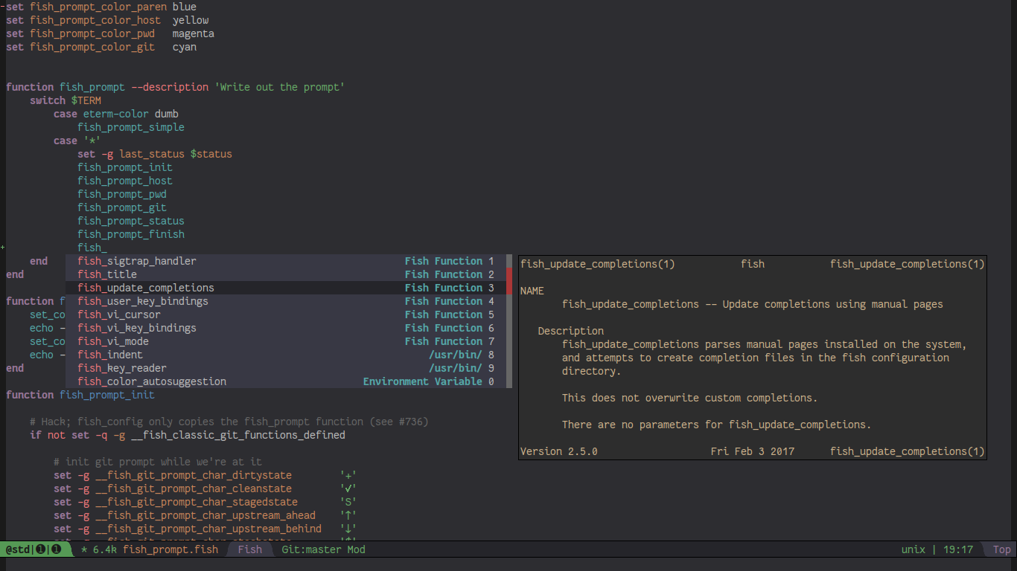The width and height of the screenshot is (1017, 571).
Task: Click 'fish_prompt_pwd' call in code
Action: 122,194
